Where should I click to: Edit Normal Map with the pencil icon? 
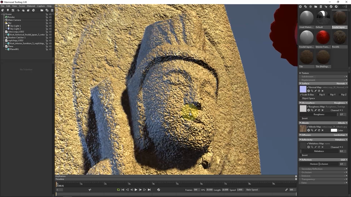pos(316,91)
